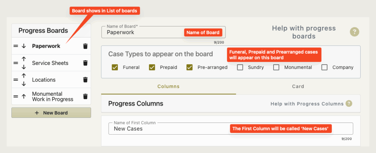Select the Columns tab
376x153 pixels.
click(x=168, y=87)
